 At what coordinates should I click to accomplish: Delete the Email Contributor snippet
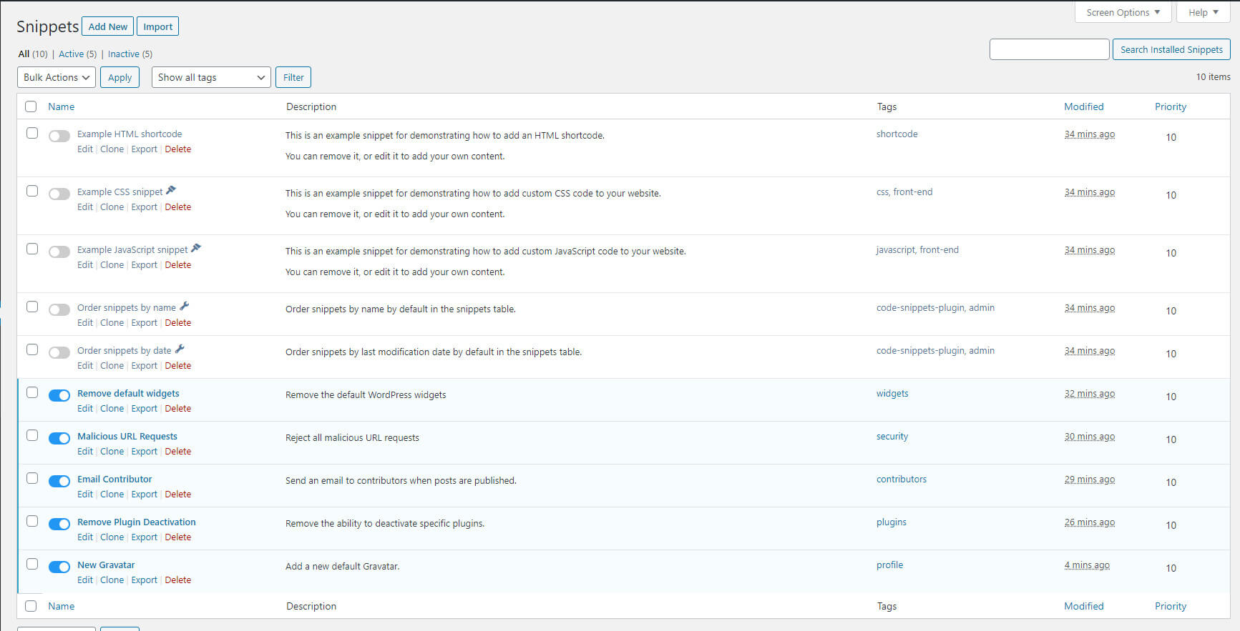point(177,494)
